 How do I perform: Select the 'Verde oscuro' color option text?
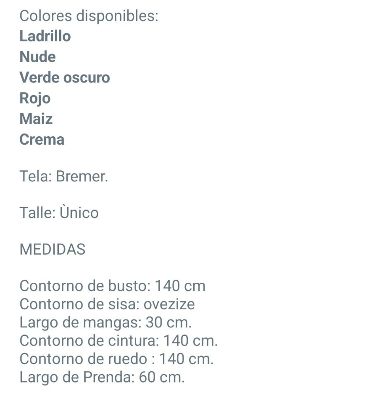point(65,77)
